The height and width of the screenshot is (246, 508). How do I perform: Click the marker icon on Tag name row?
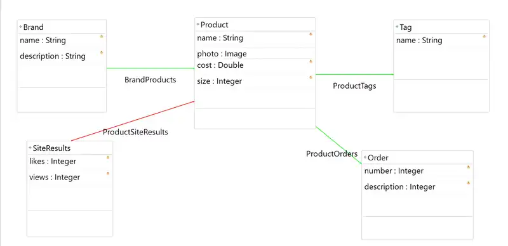[x=484, y=36]
